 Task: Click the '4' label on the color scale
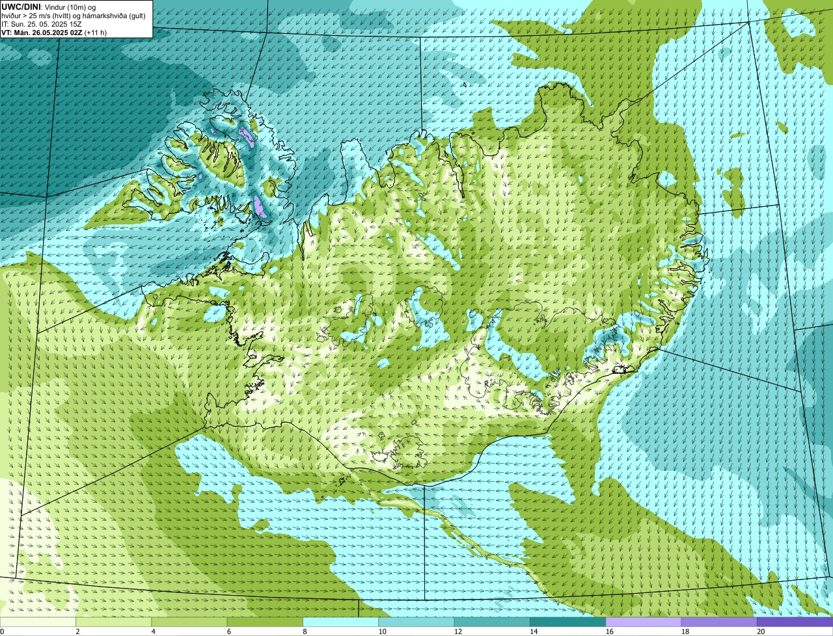click(x=153, y=631)
